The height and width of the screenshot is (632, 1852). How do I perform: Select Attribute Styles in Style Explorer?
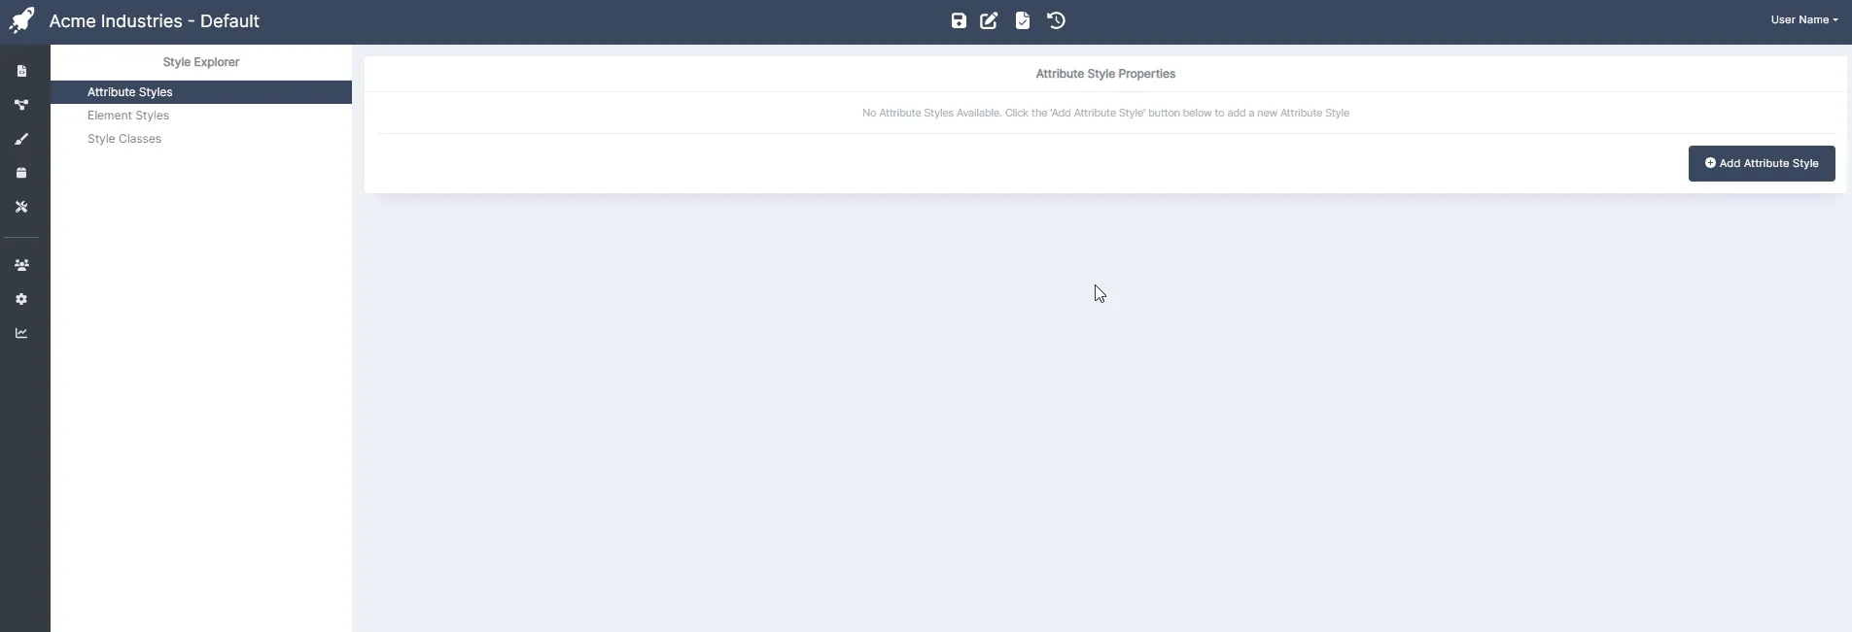(x=130, y=92)
